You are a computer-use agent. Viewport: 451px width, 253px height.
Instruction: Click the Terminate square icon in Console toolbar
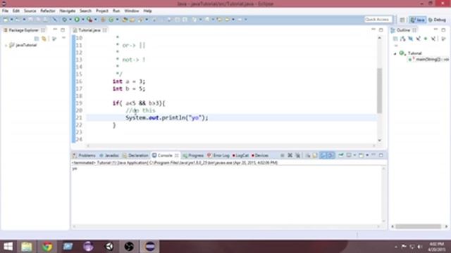[x=282, y=155]
